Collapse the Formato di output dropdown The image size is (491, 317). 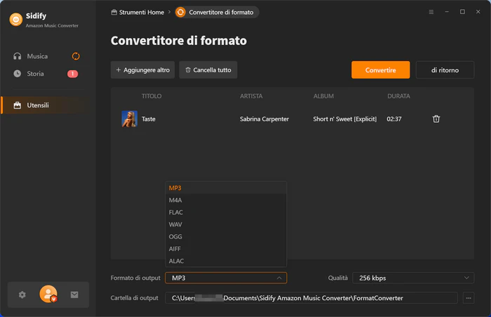click(226, 278)
